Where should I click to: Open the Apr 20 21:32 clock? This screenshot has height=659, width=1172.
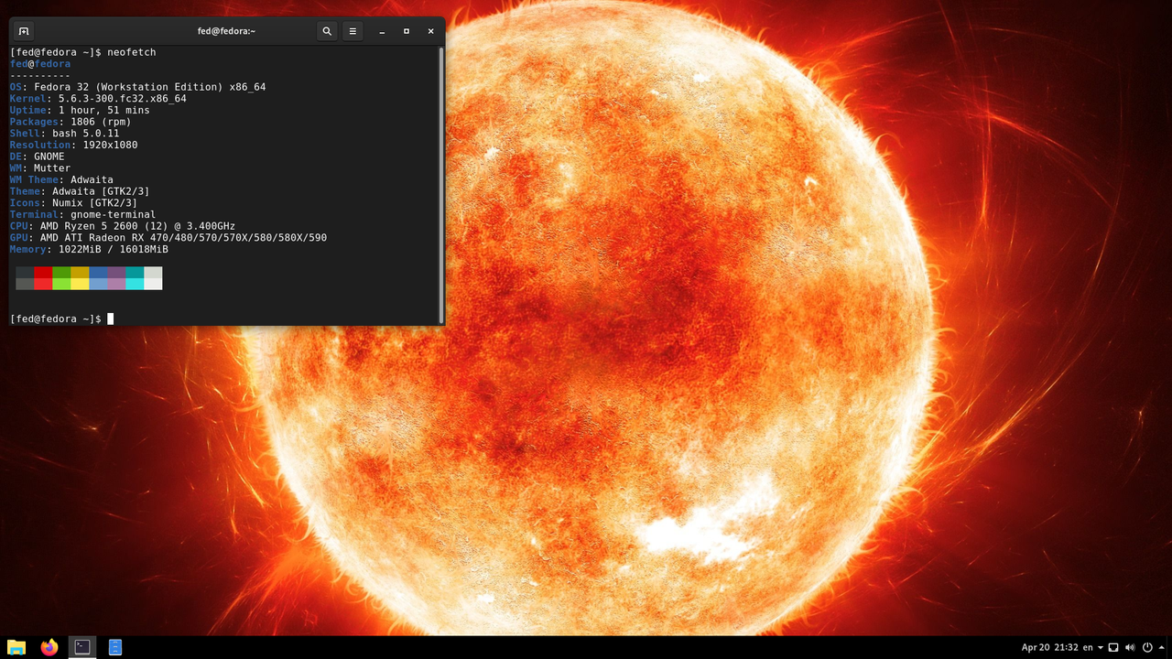(1049, 647)
